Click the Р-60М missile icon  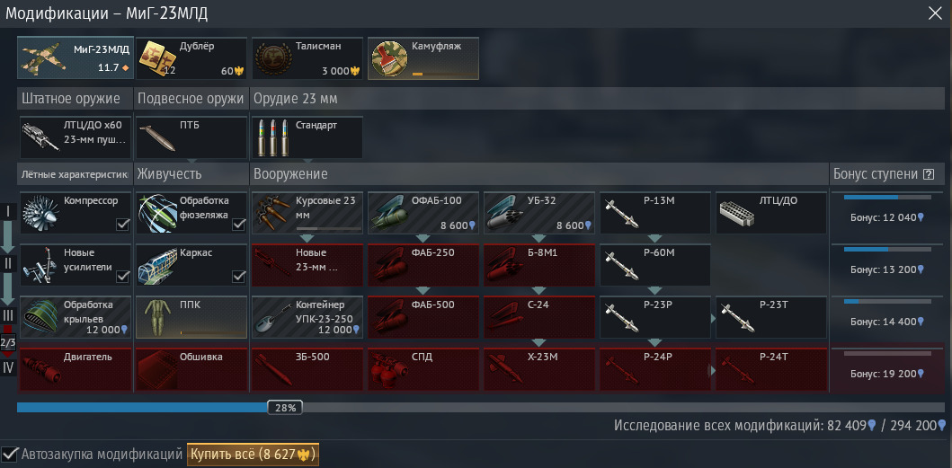(x=621, y=265)
